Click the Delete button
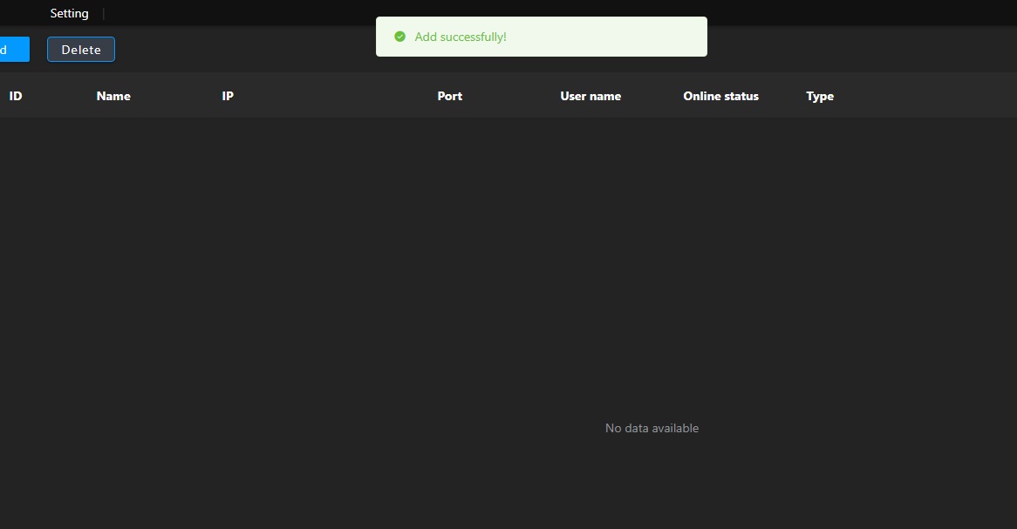This screenshot has width=1017, height=529. coord(81,50)
